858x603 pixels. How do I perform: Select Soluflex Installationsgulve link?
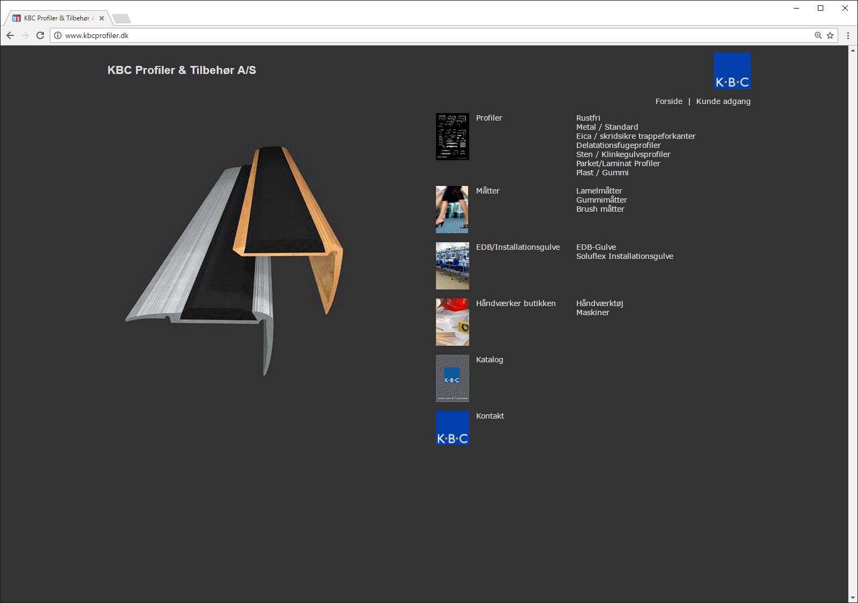pyautogui.click(x=624, y=256)
